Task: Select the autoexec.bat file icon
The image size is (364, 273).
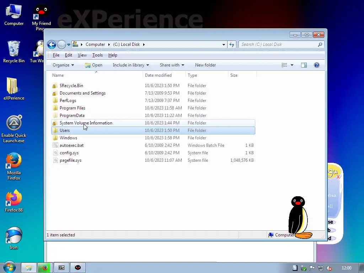Action: tap(55, 145)
